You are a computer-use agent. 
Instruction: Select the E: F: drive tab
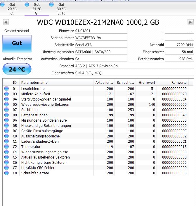pos(61,9)
